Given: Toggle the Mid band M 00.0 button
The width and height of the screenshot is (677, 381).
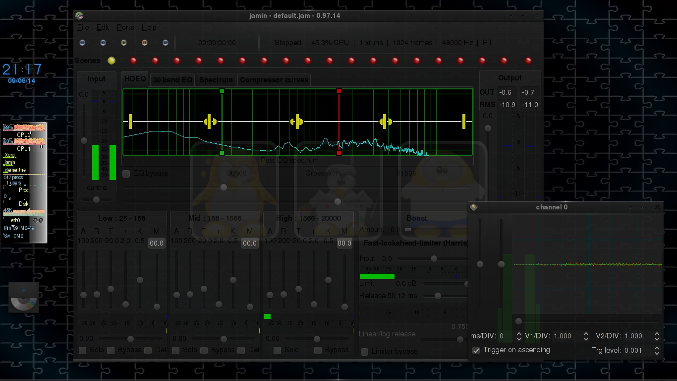Looking at the screenshot, I should 250,243.
